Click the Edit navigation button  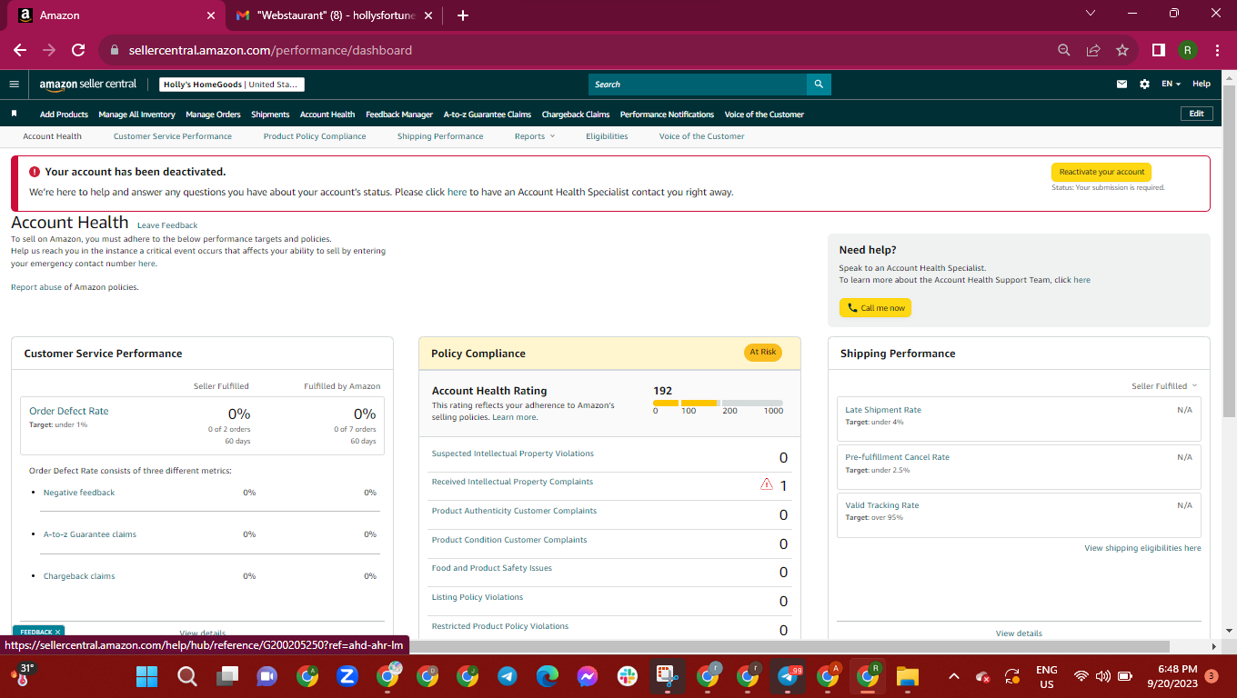pos(1196,114)
